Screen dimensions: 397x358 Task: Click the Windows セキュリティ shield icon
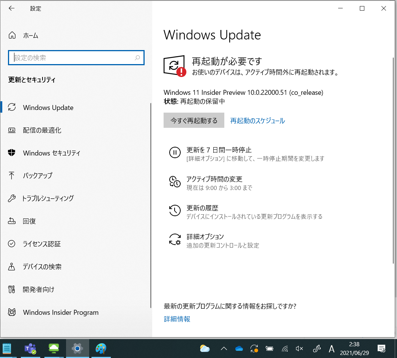[12, 152]
